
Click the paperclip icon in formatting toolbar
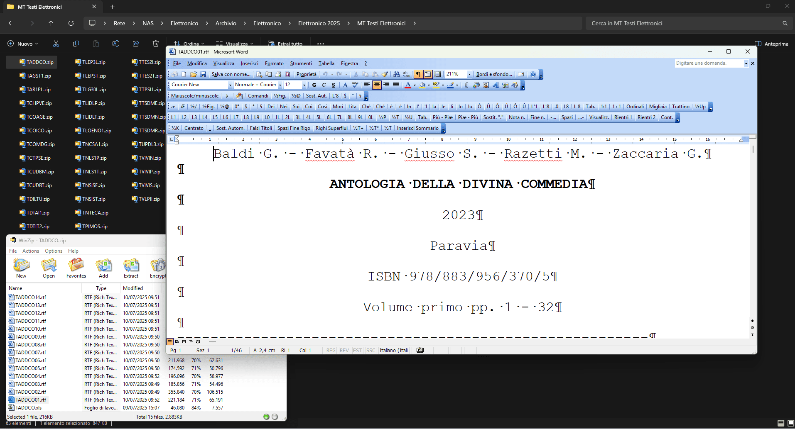[x=466, y=85]
